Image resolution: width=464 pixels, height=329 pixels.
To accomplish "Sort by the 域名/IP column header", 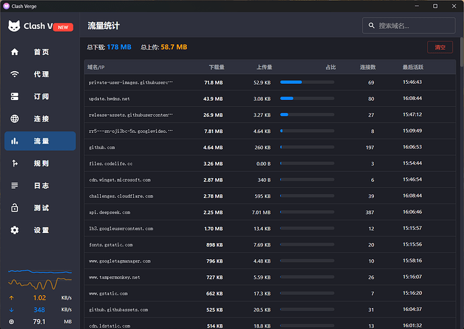I will pyautogui.click(x=96, y=67).
